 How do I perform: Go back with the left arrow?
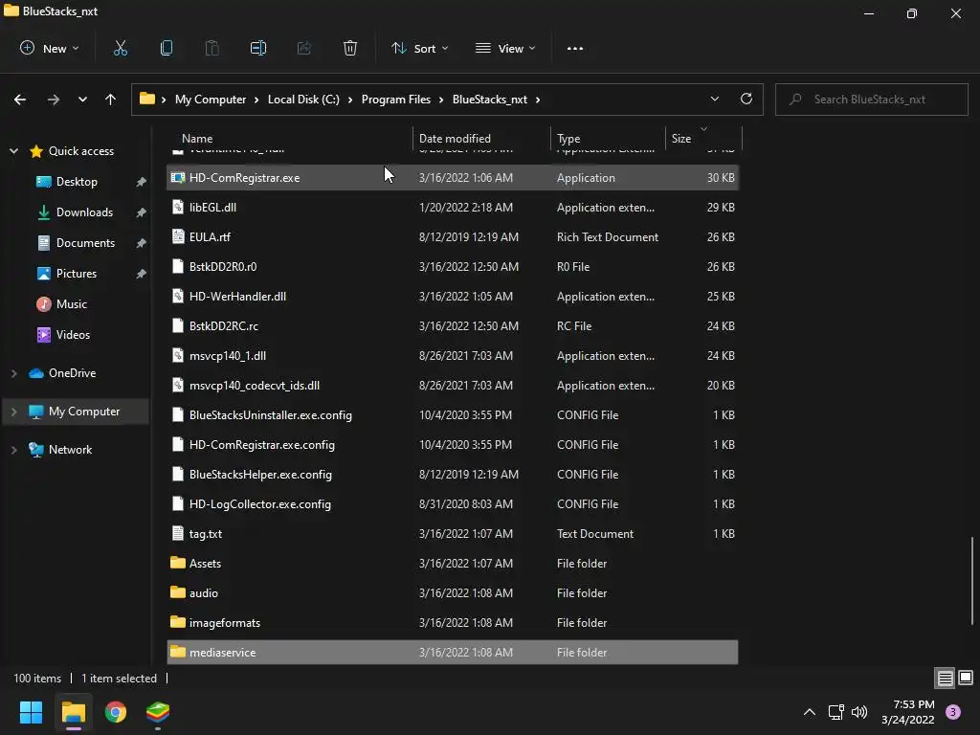click(20, 100)
